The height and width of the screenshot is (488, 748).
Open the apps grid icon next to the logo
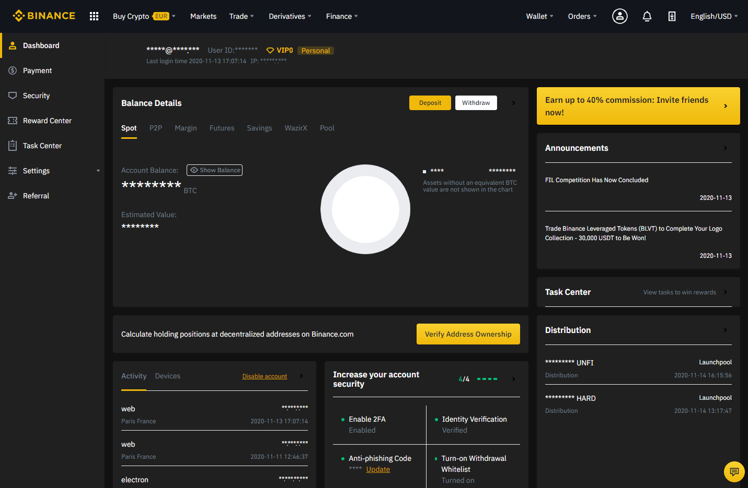(94, 16)
